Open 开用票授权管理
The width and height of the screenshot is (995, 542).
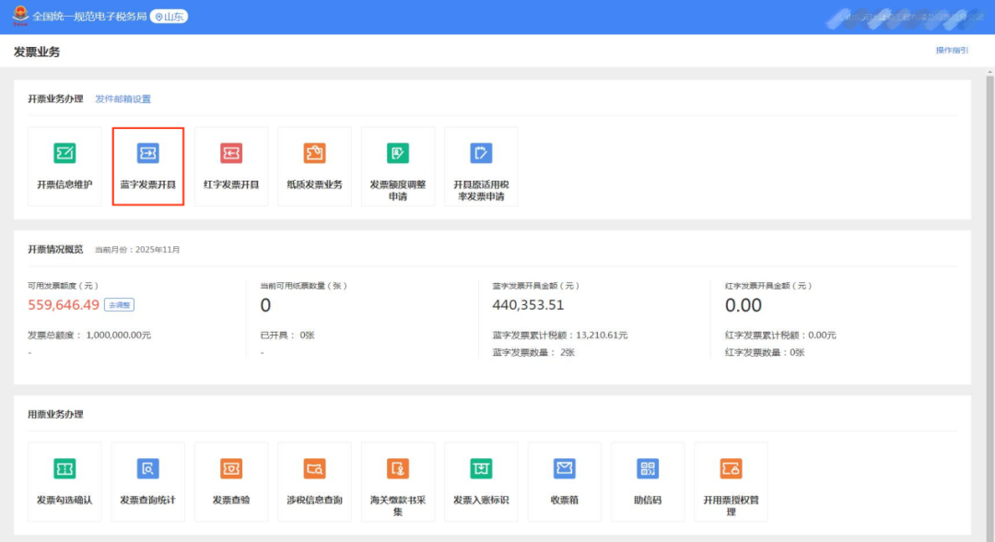point(731,480)
